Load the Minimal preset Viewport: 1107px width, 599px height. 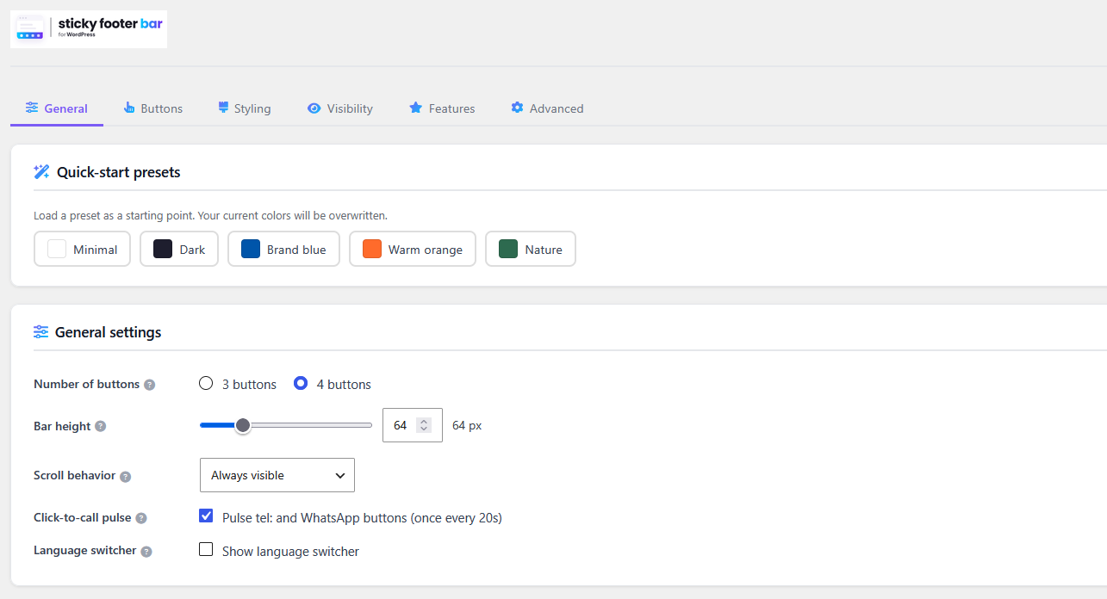pyautogui.click(x=83, y=249)
